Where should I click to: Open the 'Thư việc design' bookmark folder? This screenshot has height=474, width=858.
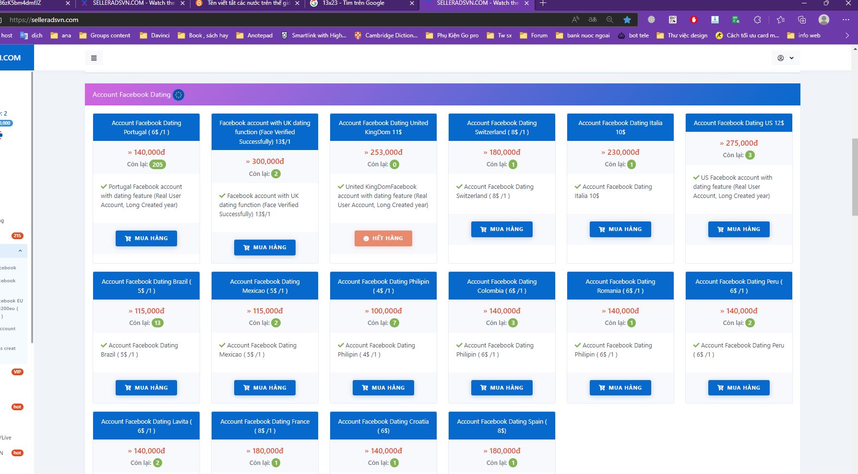[x=682, y=35]
